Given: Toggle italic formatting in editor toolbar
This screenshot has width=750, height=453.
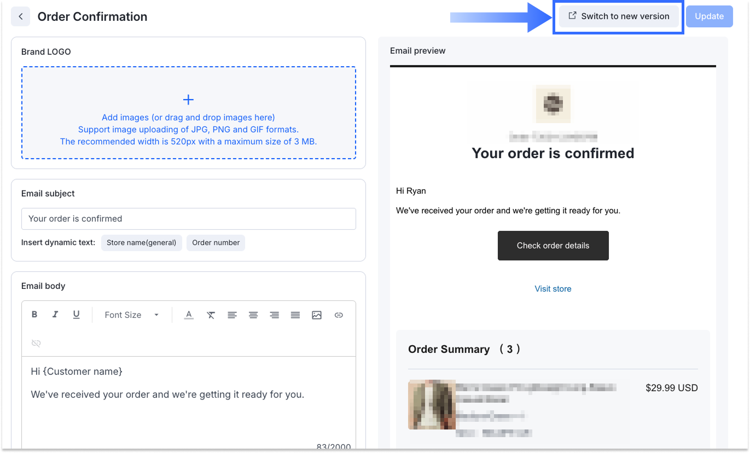Looking at the screenshot, I should tap(55, 315).
